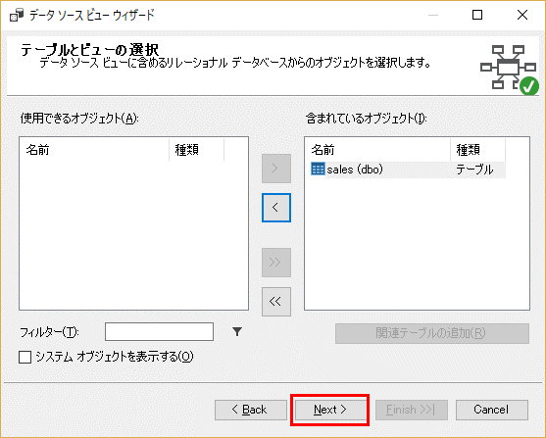546x438 pixels.
Task: Sort available objects by 名前 column header
Action: tap(94, 150)
